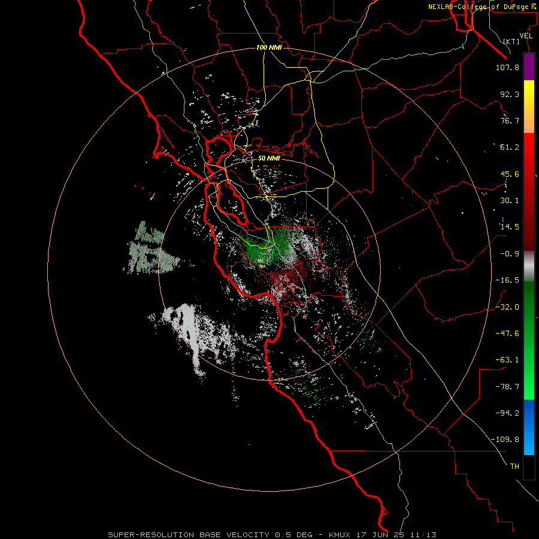Pick the blue segment of the velocity scale
Screen dimensions: 539x539
tap(529, 427)
